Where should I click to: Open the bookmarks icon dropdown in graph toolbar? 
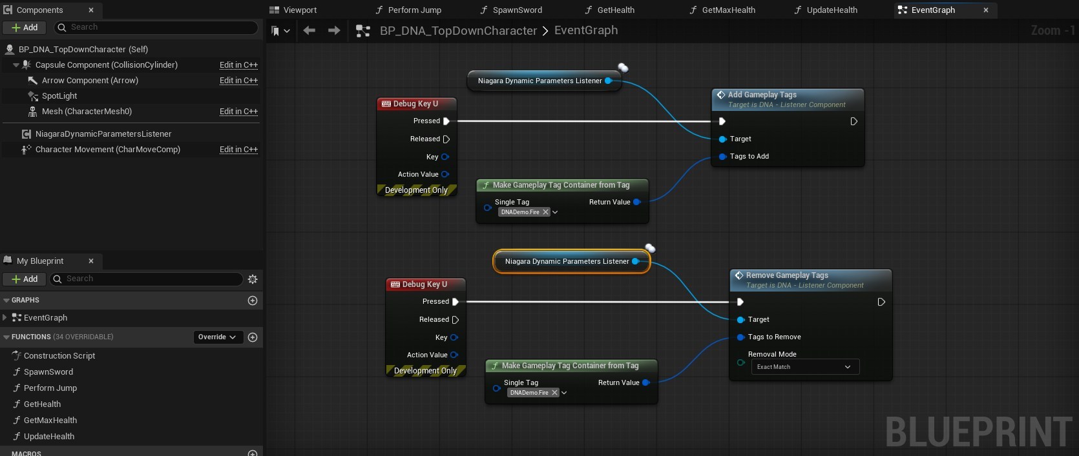280,30
